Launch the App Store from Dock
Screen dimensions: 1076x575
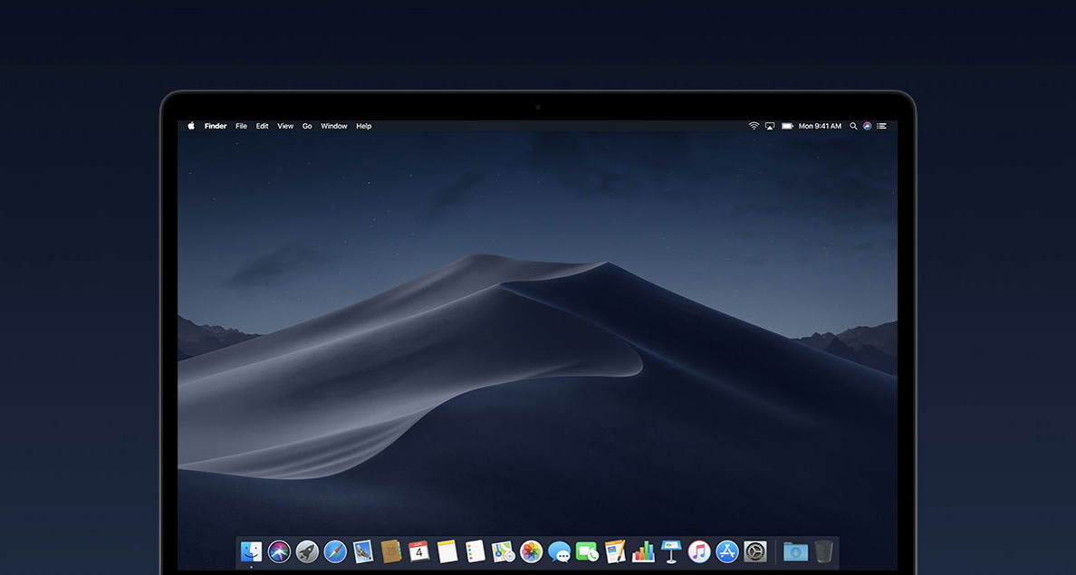pyautogui.click(x=726, y=551)
